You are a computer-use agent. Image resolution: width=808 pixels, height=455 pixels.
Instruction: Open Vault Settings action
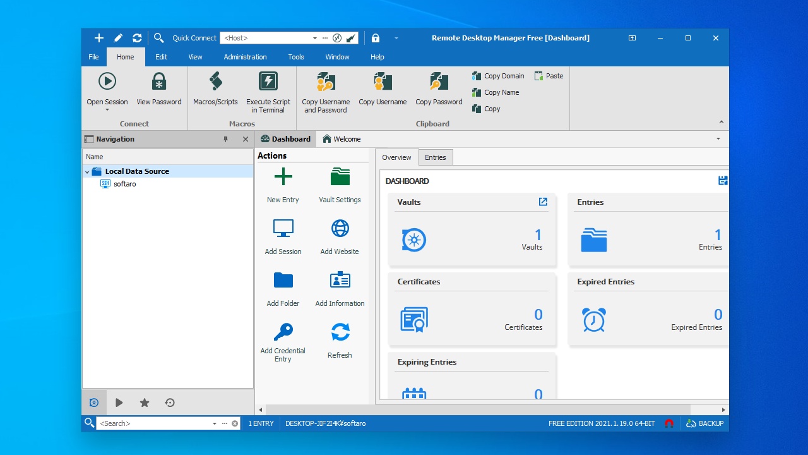coord(340,185)
